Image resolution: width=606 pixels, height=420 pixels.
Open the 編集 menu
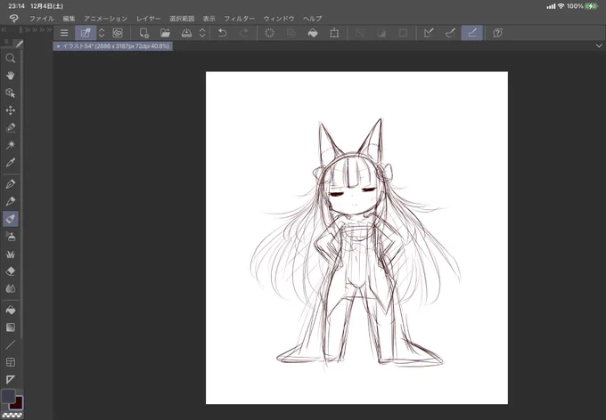(69, 18)
